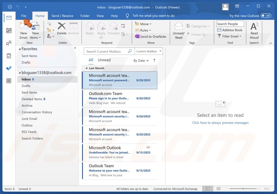This screenshot has height=194, width=277.
Task: Open the Outlook.com Team sign-in email
Action: pyautogui.click(x=120, y=98)
